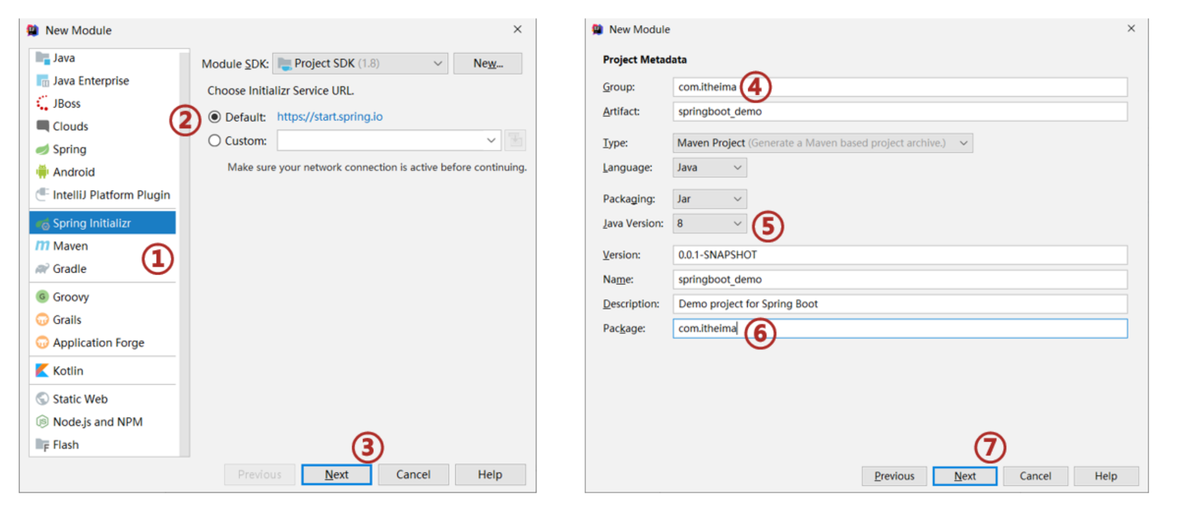
Task: Click IntelliJ logo in left dialog title
Action: pyautogui.click(x=33, y=30)
